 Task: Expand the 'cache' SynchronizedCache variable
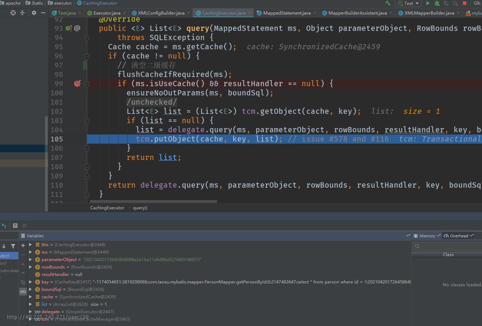(x=30, y=297)
